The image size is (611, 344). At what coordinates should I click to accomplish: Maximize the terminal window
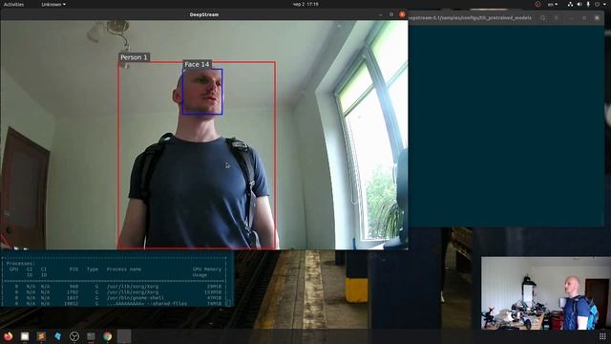[x=583, y=18]
